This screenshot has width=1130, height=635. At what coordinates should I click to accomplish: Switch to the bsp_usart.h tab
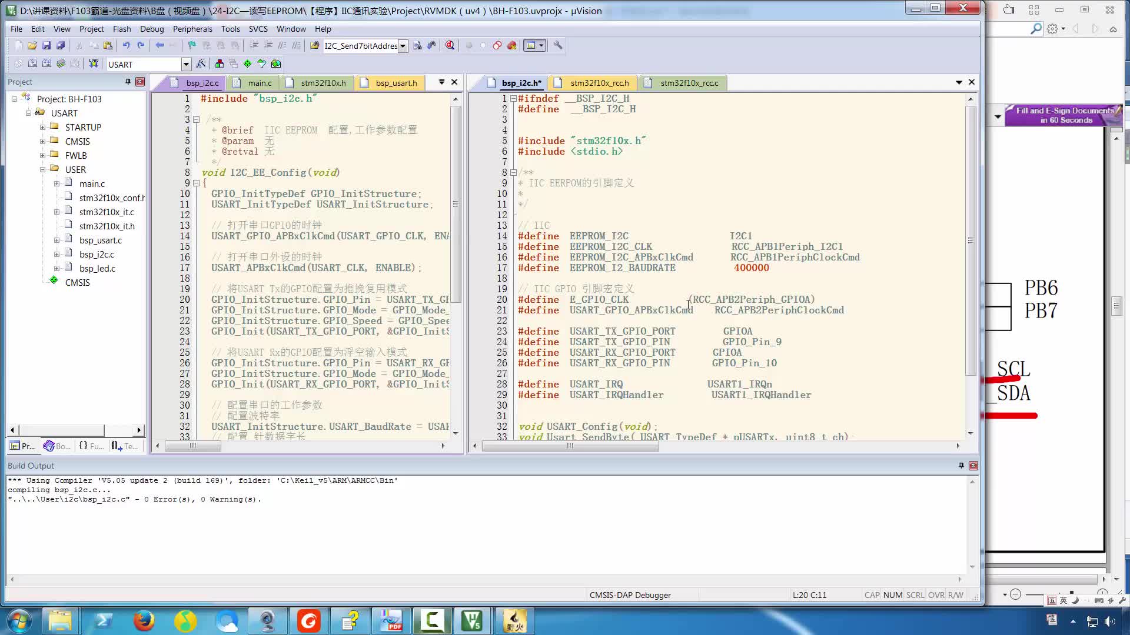coord(391,83)
